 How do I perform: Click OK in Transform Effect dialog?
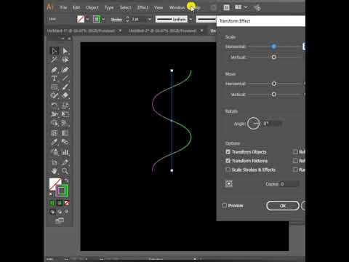click(x=283, y=206)
